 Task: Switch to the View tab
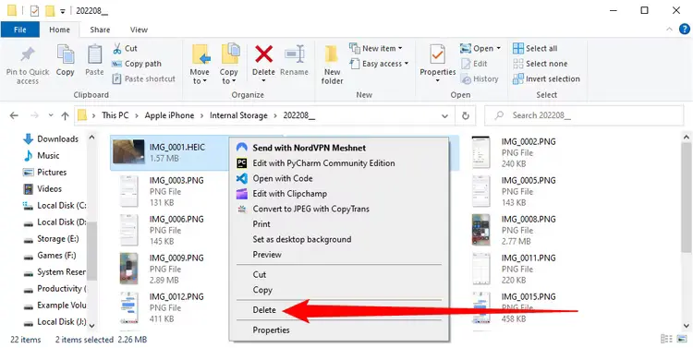coord(139,30)
